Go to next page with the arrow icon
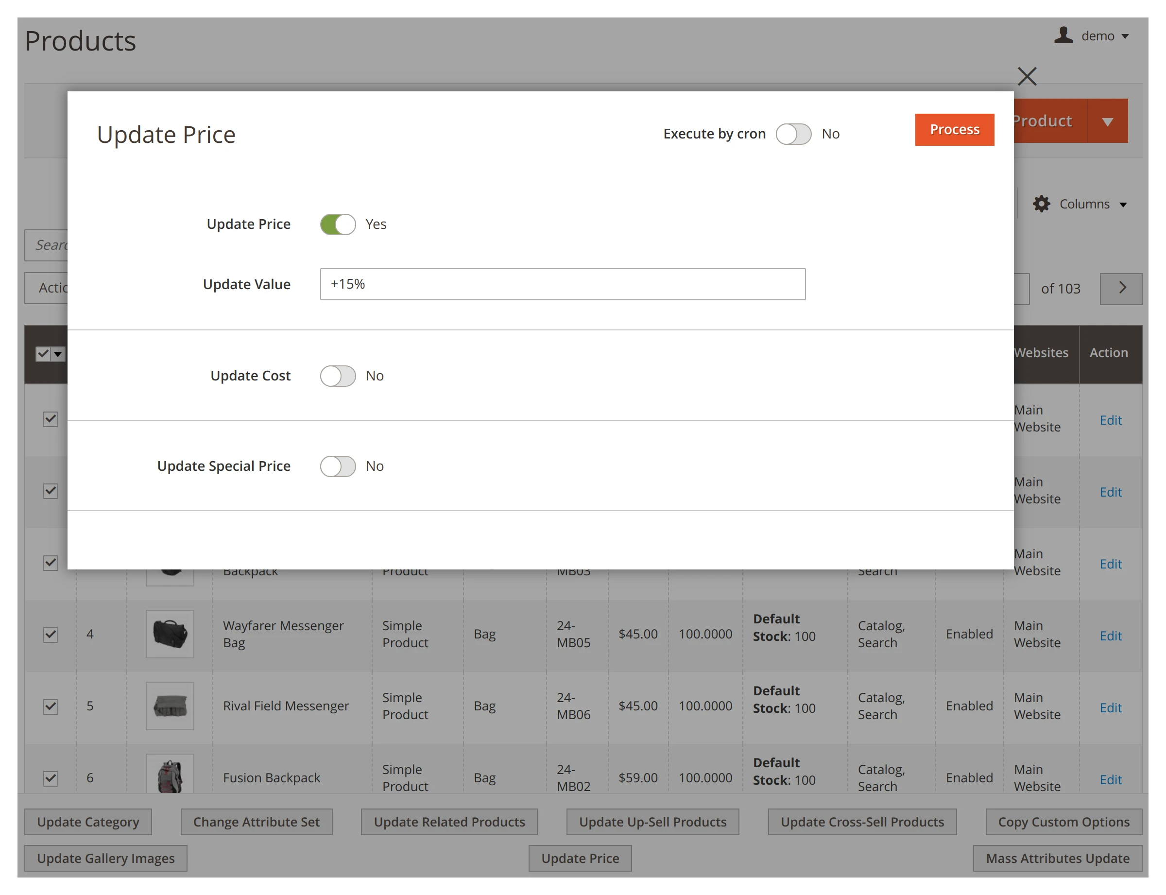Screen dimensions: 1166x895 [1121, 288]
